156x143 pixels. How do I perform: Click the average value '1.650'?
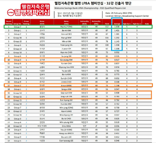pyautogui.click(x=117, y=27)
